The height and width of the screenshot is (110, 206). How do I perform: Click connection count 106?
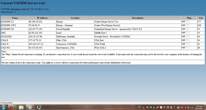pos(199,25)
